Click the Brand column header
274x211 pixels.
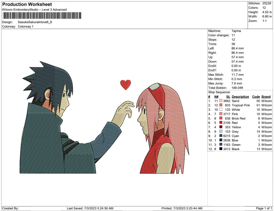[266, 96]
